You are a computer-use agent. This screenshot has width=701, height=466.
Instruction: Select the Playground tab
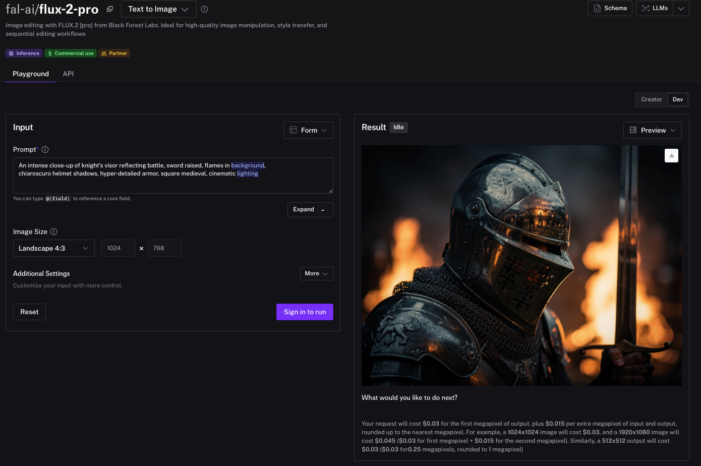(31, 74)
